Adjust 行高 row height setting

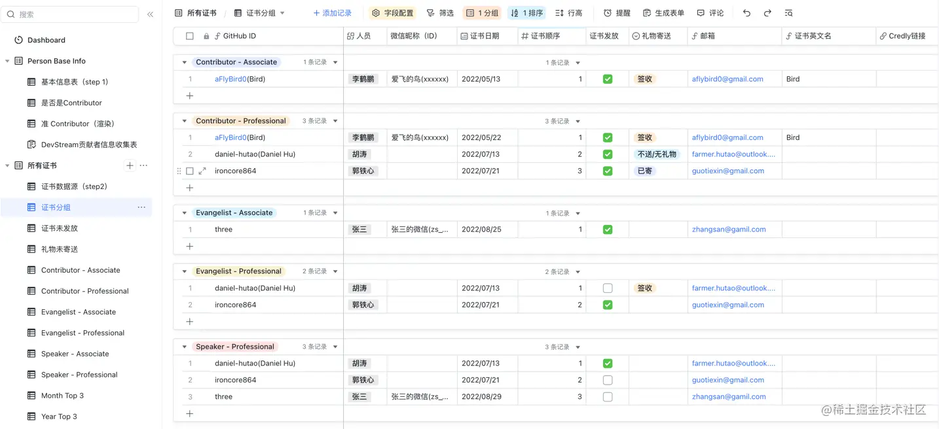tap(567, 12)
